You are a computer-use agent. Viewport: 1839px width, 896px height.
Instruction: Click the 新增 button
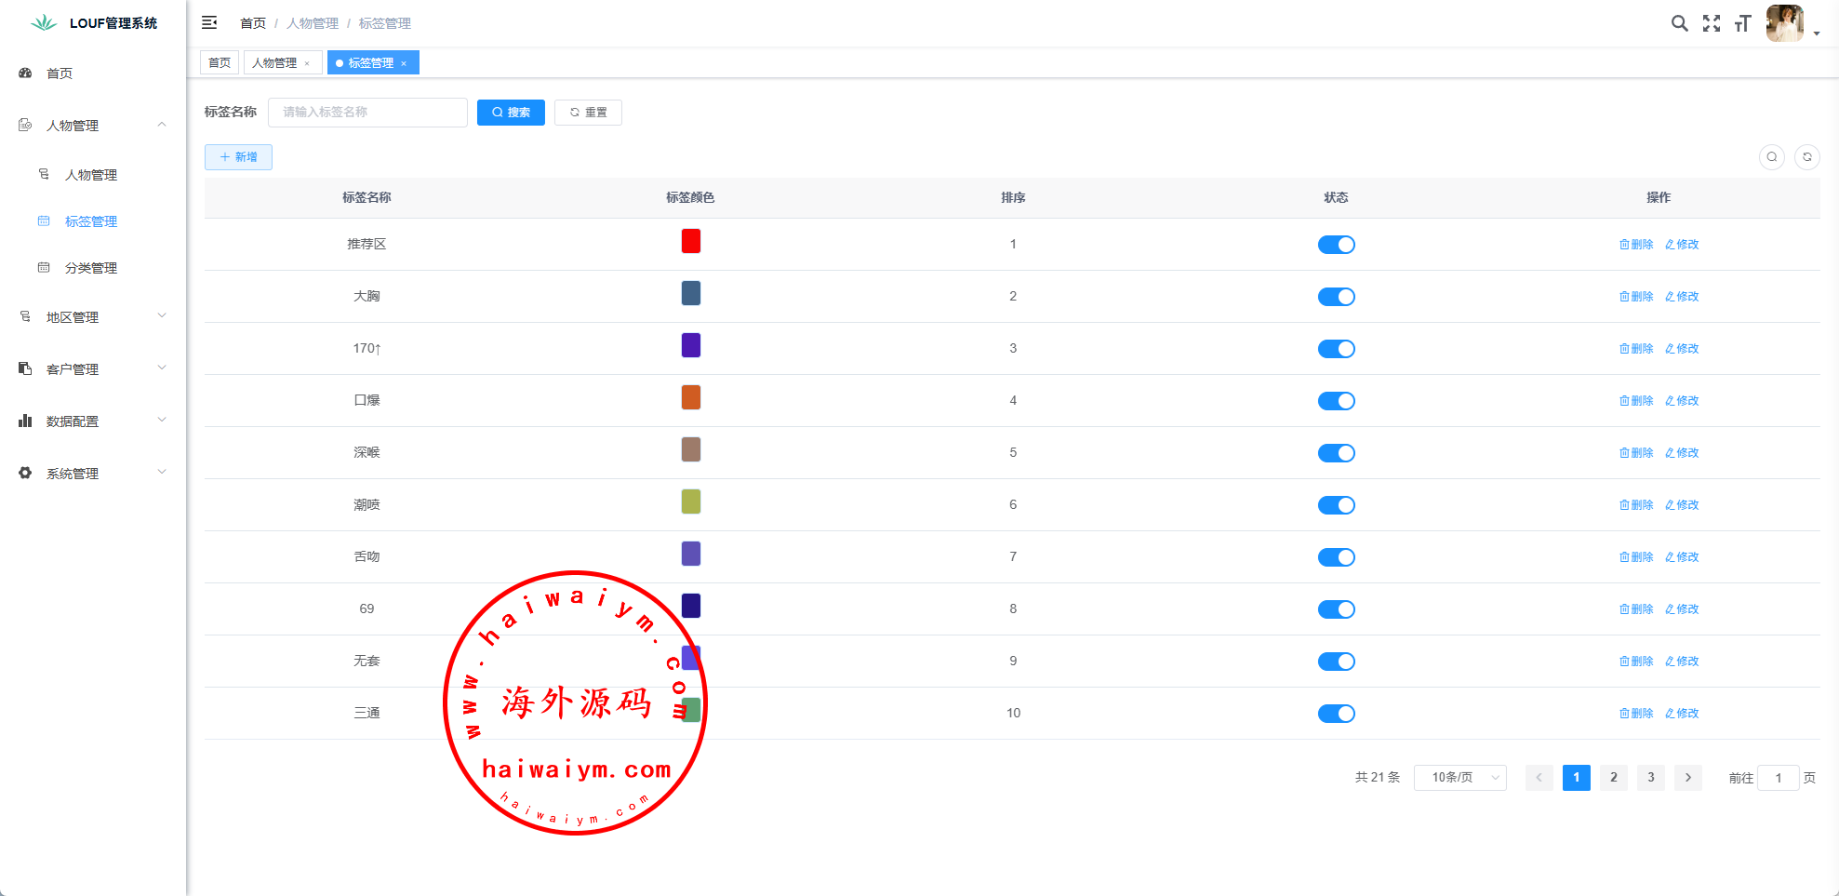click(238, 157)
